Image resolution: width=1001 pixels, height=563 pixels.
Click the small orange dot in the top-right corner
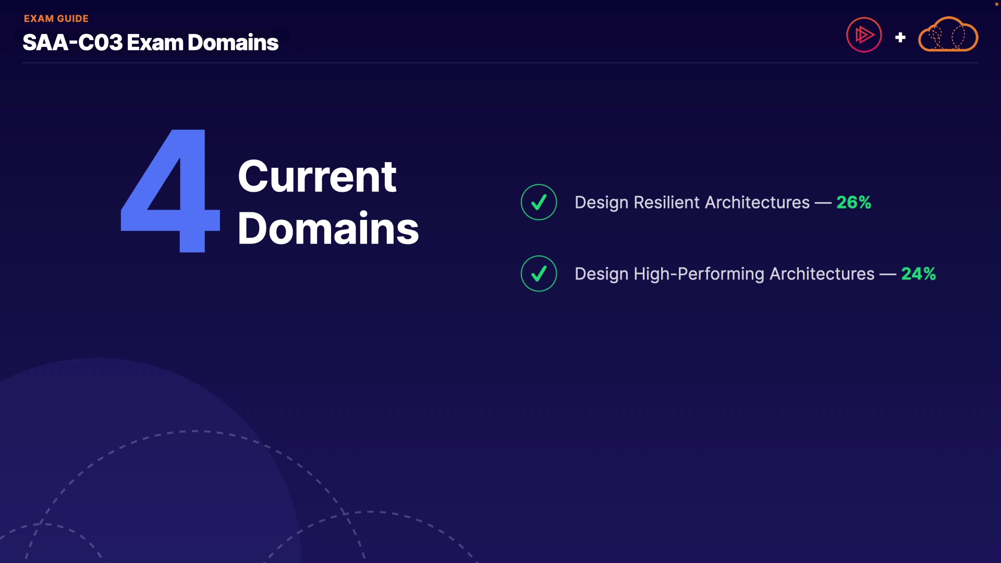coord(996,4)
